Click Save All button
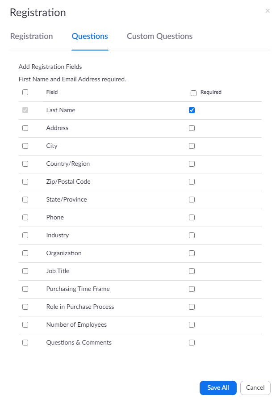 click(x=218, y=387)
